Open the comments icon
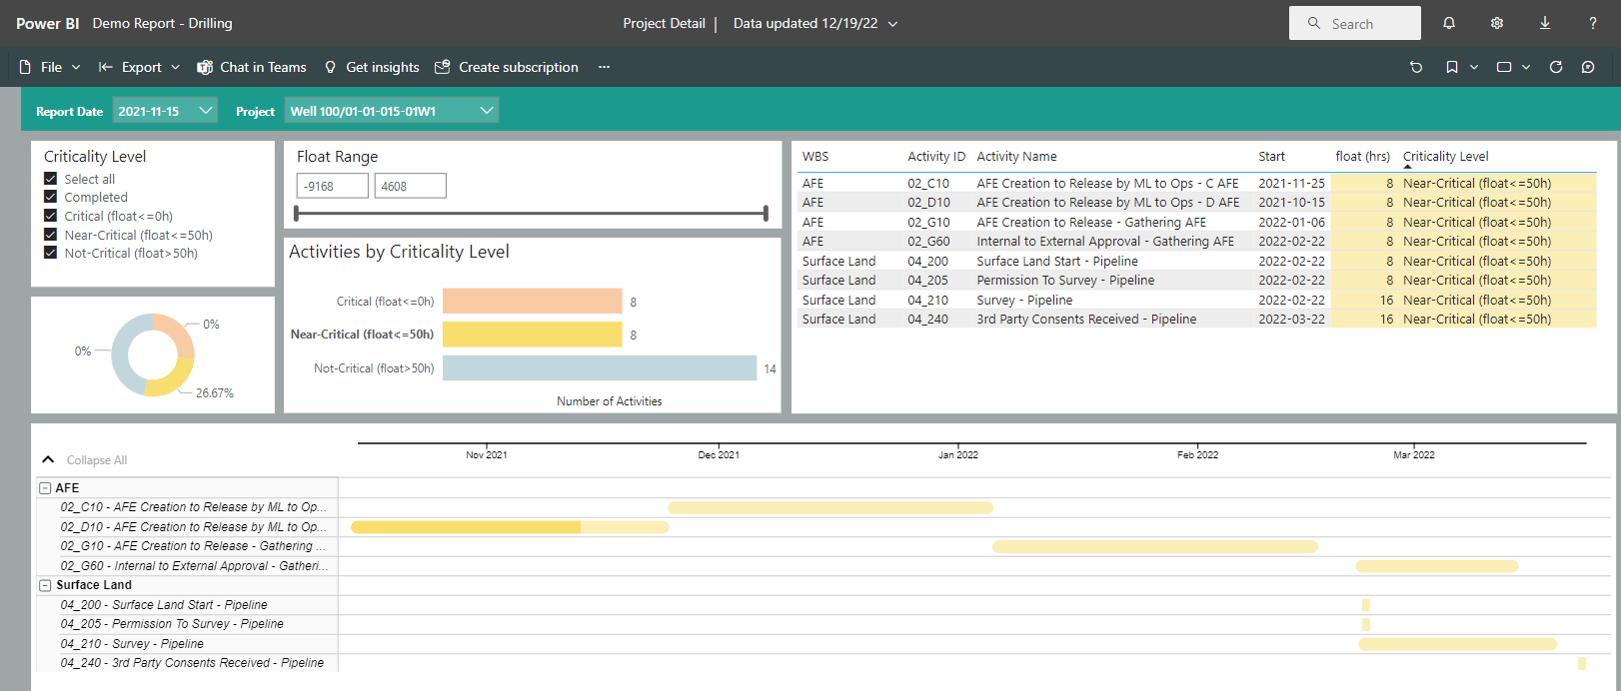The height and width of the screenshot is (691, 1621). coord(1588,67)
